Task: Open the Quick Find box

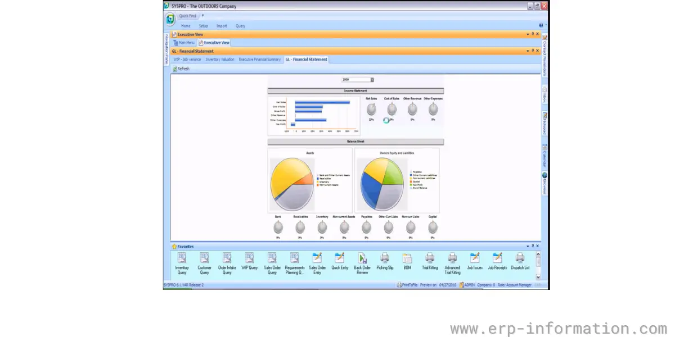Action: click(187, 16)
